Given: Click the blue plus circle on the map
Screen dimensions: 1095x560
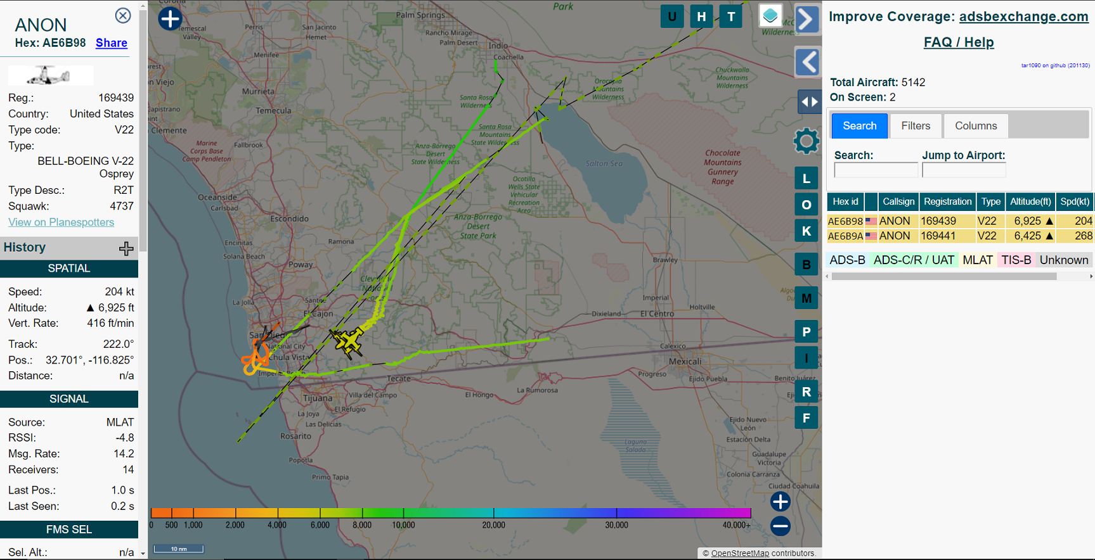Looking at the screenshot, I should (x=170, y=18).
